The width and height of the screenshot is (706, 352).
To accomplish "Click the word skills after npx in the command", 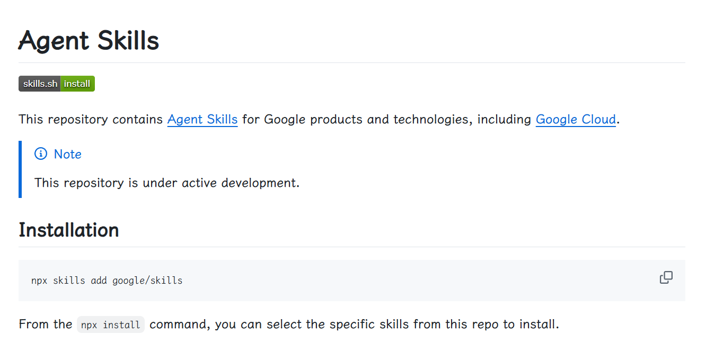I will 69,281.
